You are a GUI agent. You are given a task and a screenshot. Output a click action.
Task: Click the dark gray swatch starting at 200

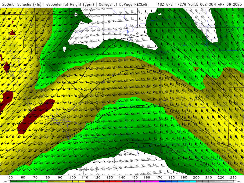(199, 181)
